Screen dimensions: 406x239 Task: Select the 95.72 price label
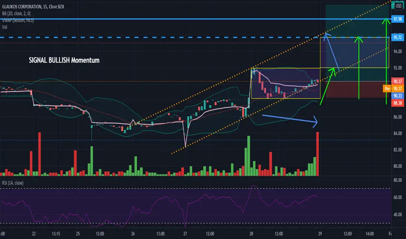(x=397, y=37)
